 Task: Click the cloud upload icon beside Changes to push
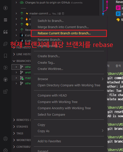22,3
